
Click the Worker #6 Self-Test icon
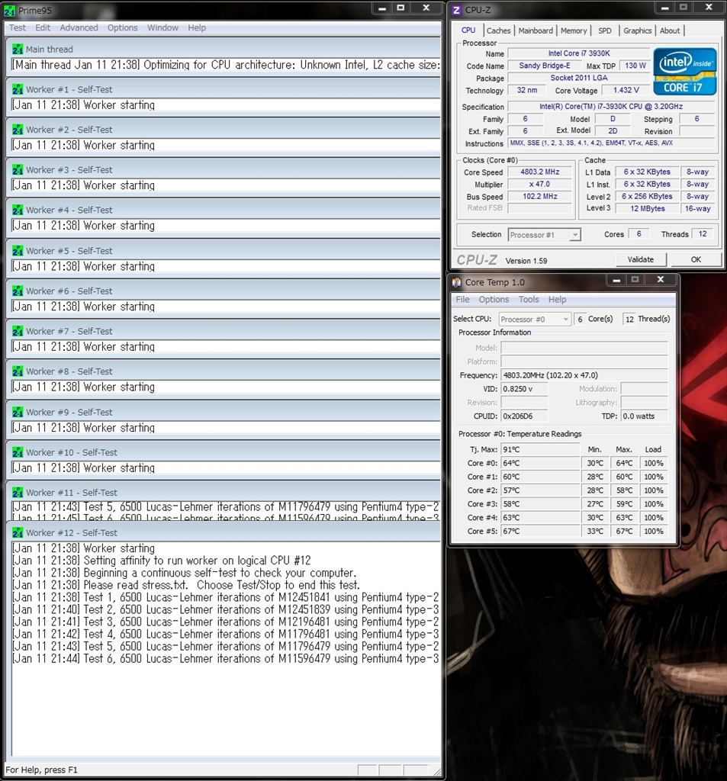click(18, 291)
